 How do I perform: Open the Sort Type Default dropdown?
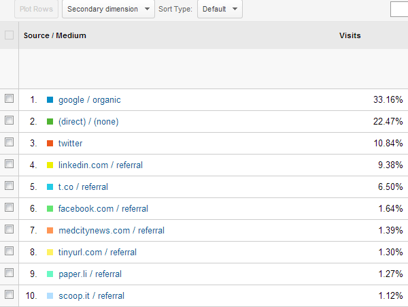coord(220,9)
